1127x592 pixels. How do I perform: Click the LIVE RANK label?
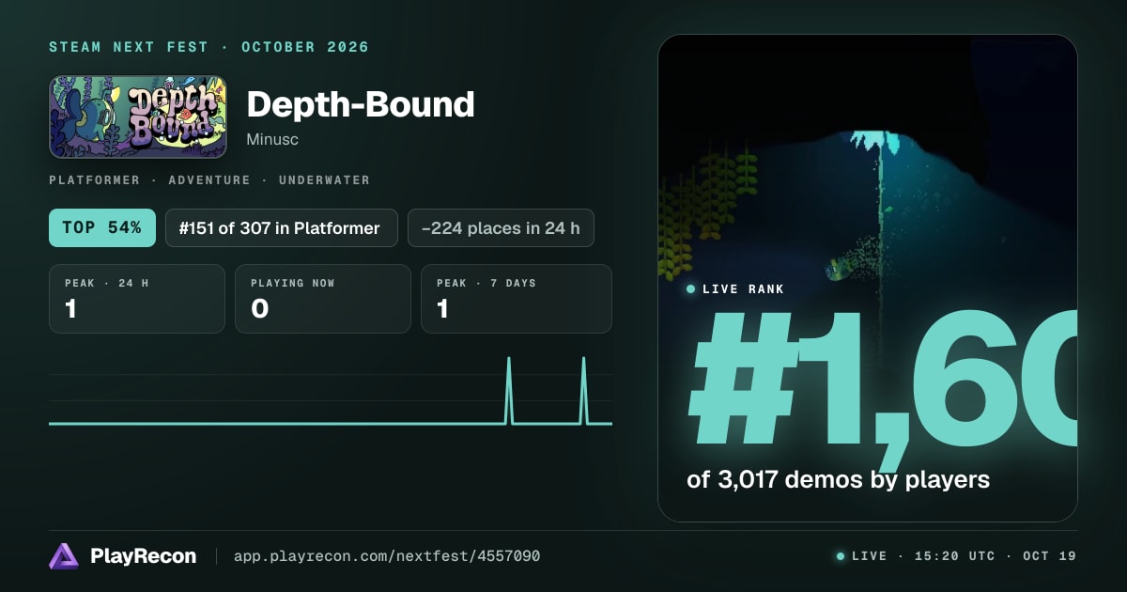point(743,289)
